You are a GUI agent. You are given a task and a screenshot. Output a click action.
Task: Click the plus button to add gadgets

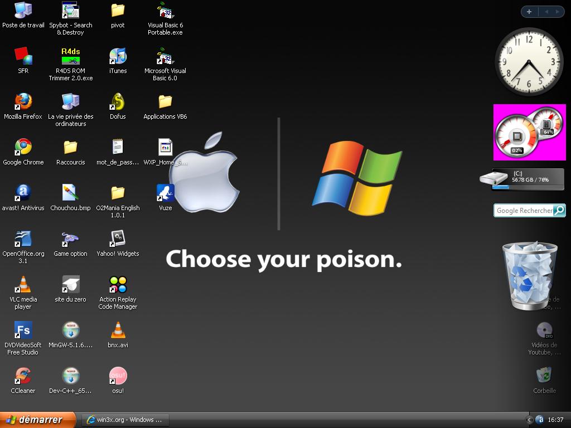529,12
